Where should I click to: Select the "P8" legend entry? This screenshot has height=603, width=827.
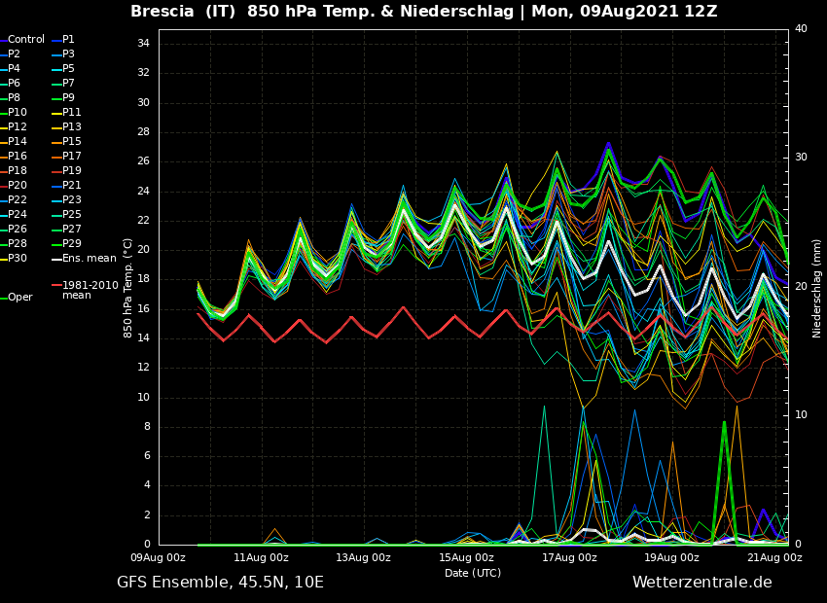click(10, 97)
